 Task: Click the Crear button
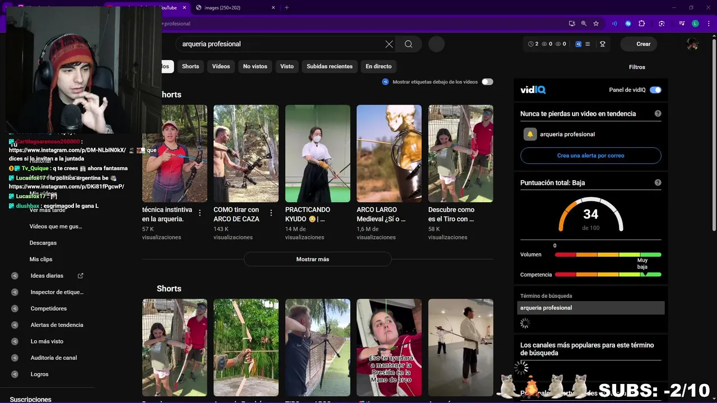(x=639, y=44)
